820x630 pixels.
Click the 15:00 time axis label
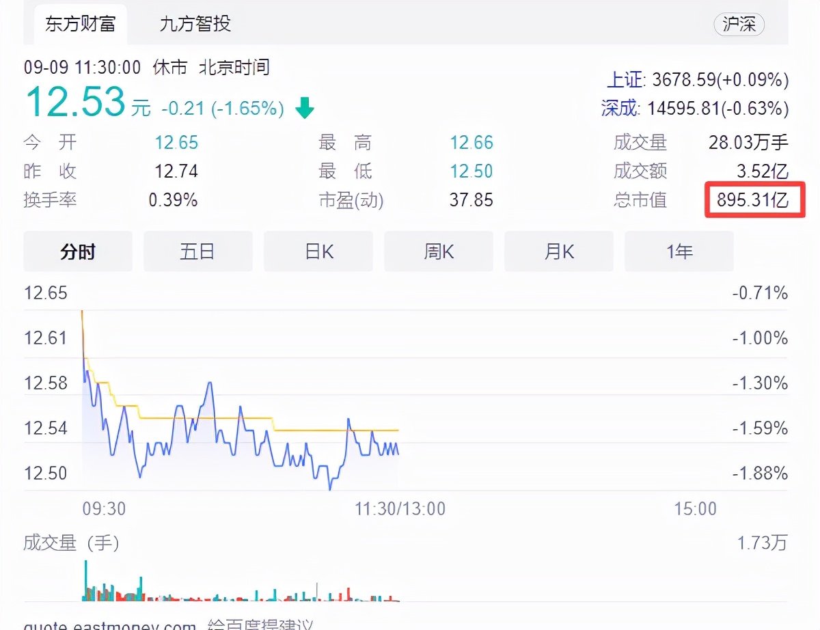click(x=695, y=508)
